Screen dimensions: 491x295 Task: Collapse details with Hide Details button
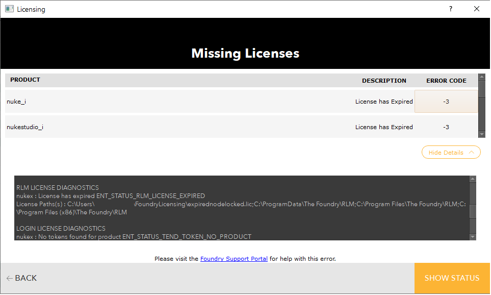(x=451, y=153)
